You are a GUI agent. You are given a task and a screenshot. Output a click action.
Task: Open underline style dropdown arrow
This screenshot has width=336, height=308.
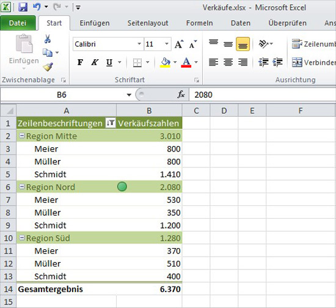click(119, 62)
